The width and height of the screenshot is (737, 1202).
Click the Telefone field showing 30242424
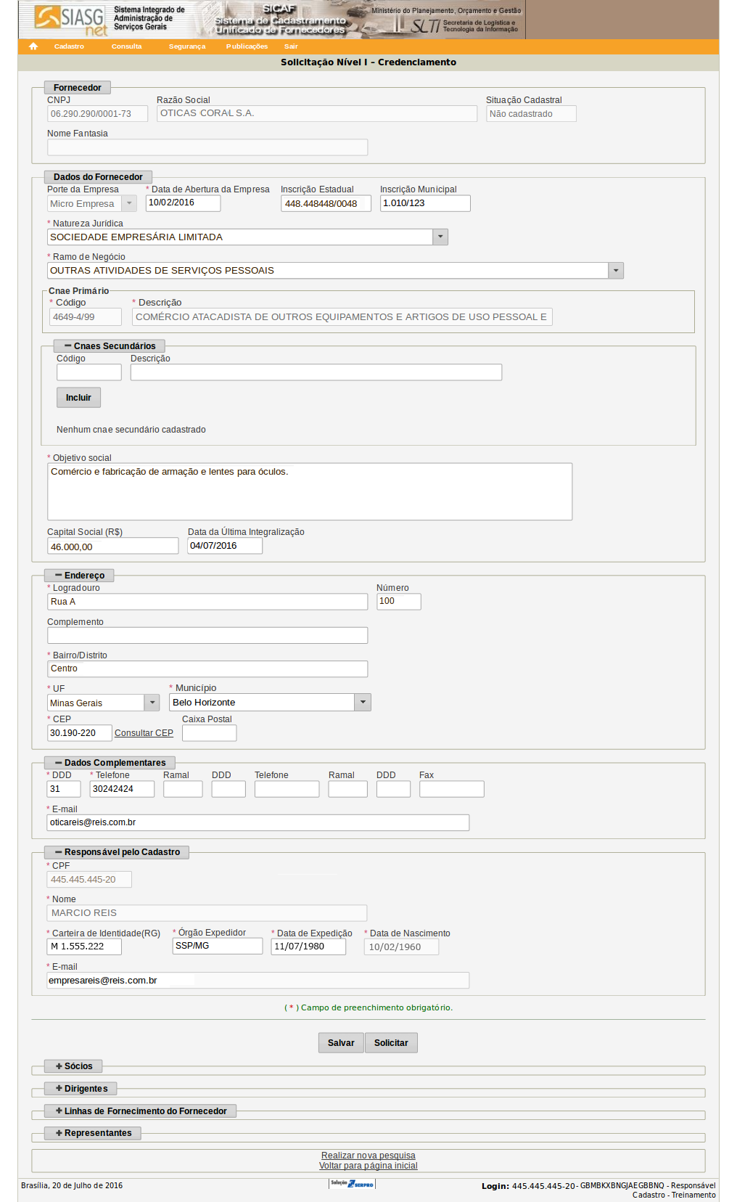pos(123,789)
